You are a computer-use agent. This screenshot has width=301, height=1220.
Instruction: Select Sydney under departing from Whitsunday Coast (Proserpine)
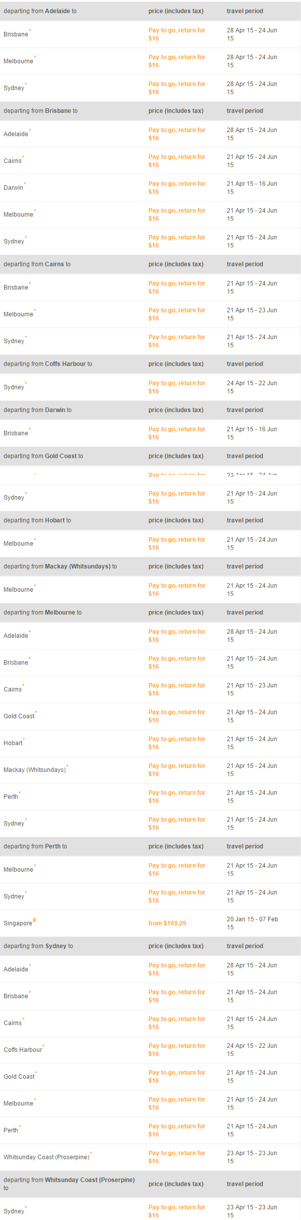(14, 1211)
